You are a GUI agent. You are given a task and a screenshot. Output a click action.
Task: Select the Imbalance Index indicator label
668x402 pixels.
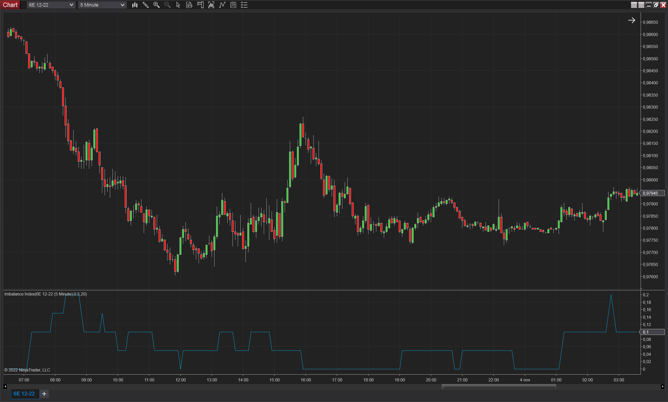coord(45,294)
